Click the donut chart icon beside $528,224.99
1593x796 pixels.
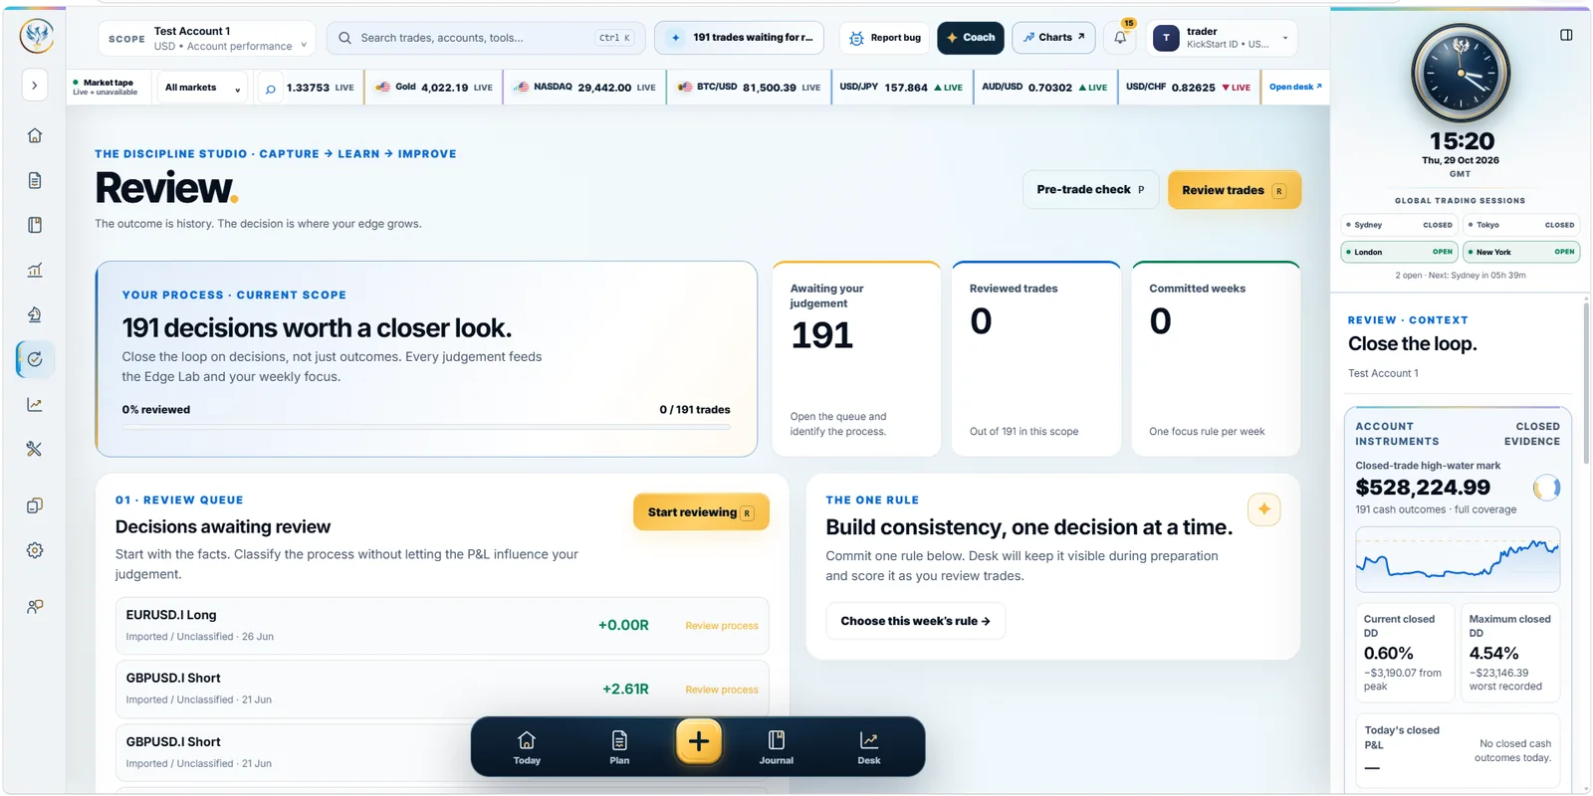coord(1546,488)
